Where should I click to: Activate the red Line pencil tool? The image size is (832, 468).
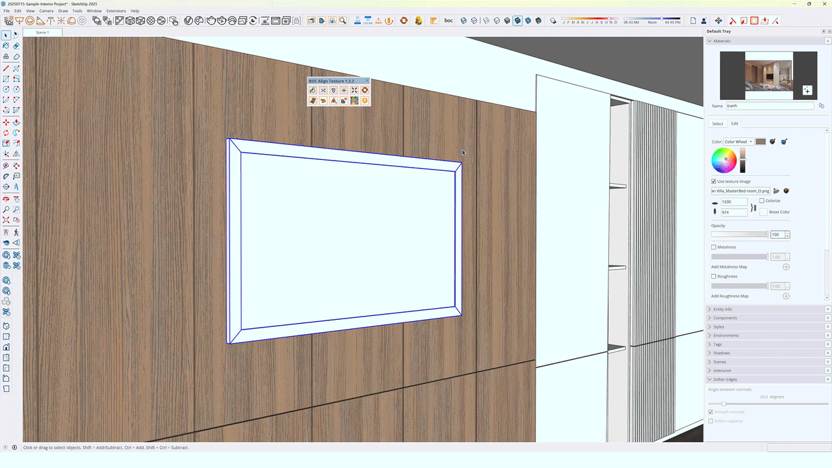click(6, 68)
